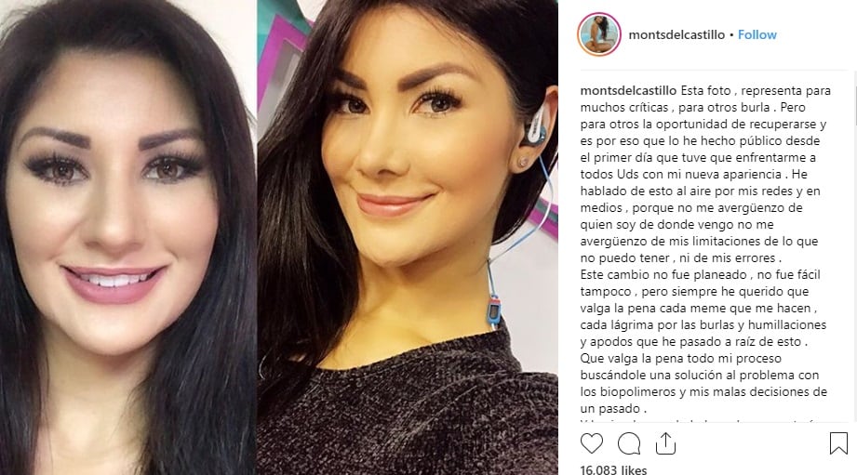Open comments via the speech bubble icon
The width and height of the screenshot is (857, 475).
[628, 444]
